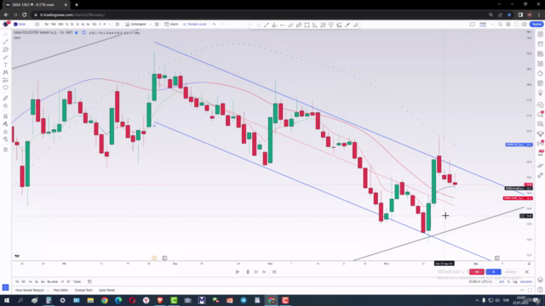Toggle hide all drawings eye icon
The height and width of the screenshot is (306, 545).
coord(6,139)
